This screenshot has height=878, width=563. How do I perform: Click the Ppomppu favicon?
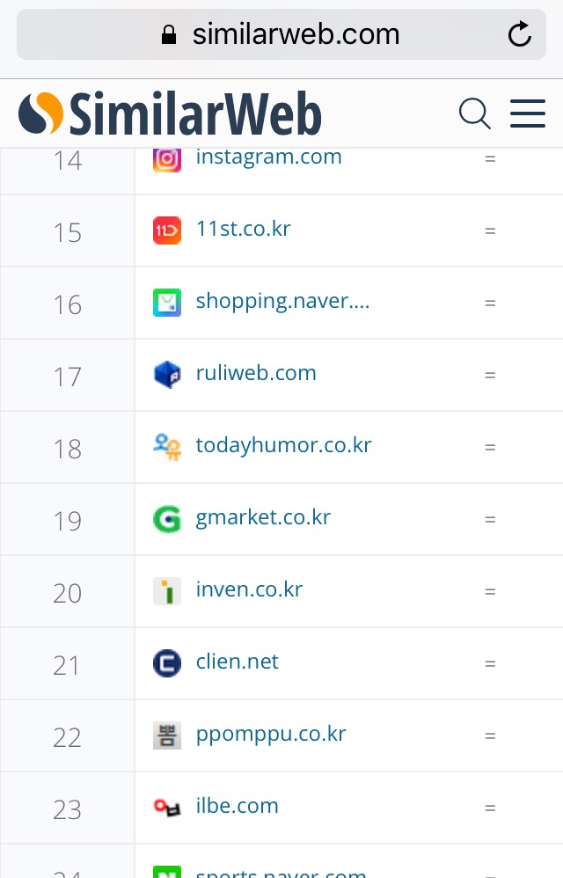167,735
